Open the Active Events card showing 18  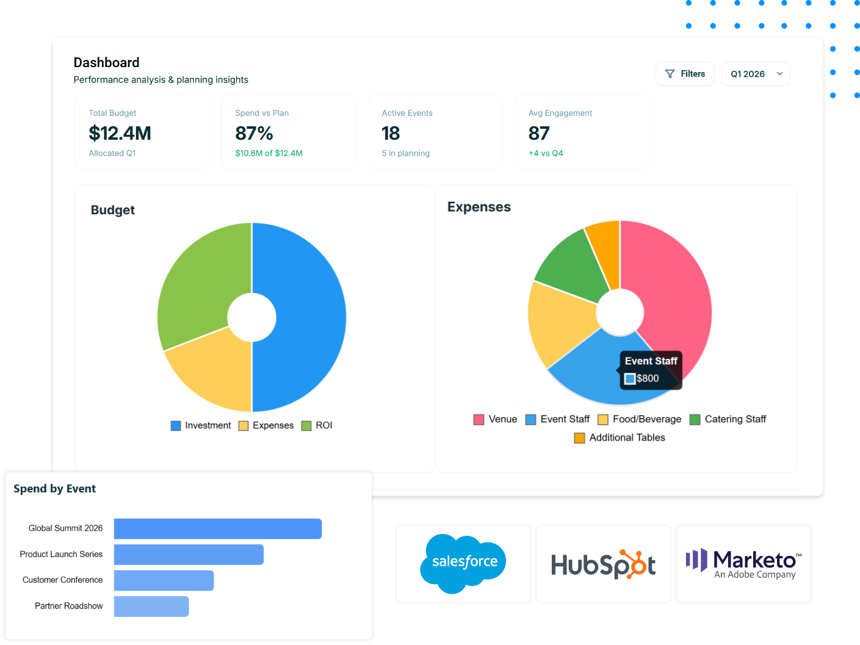(435, 132)
